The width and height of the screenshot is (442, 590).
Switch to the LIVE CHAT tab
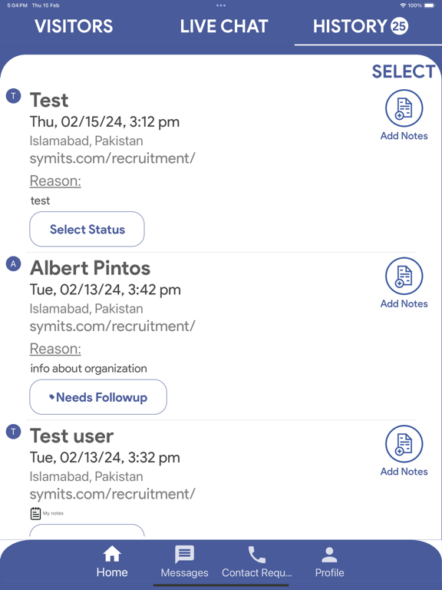pyautogui.click(x=224, y=26)
